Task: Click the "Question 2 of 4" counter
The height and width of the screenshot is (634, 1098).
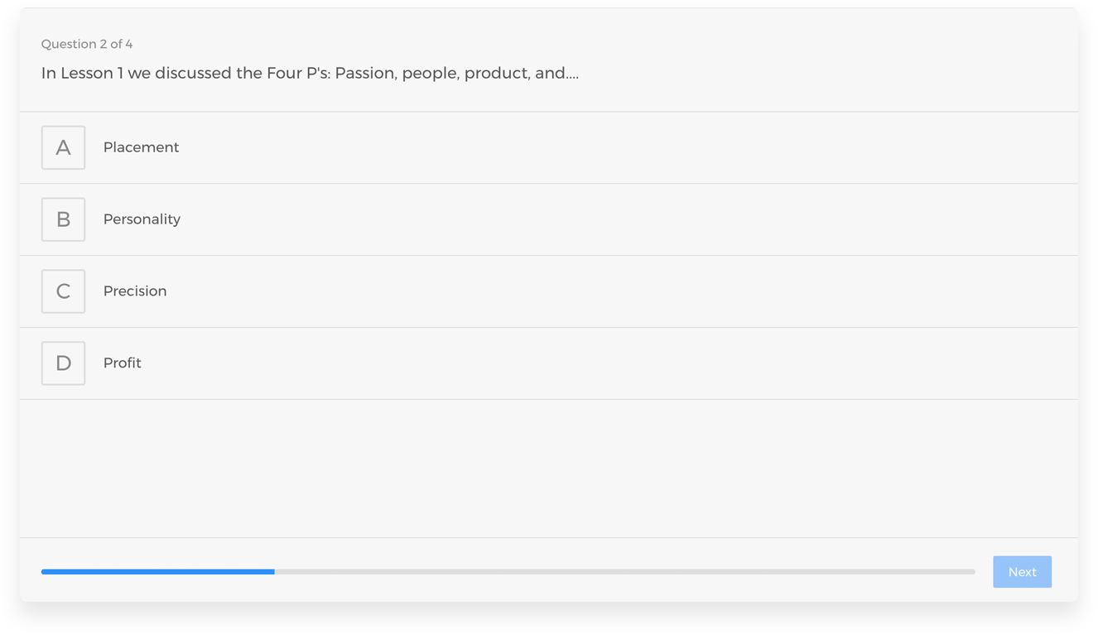Action: [87, 44]
